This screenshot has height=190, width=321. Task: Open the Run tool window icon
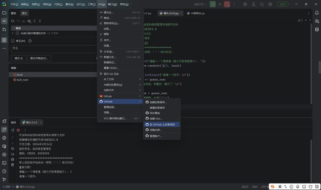coord(4,129)
